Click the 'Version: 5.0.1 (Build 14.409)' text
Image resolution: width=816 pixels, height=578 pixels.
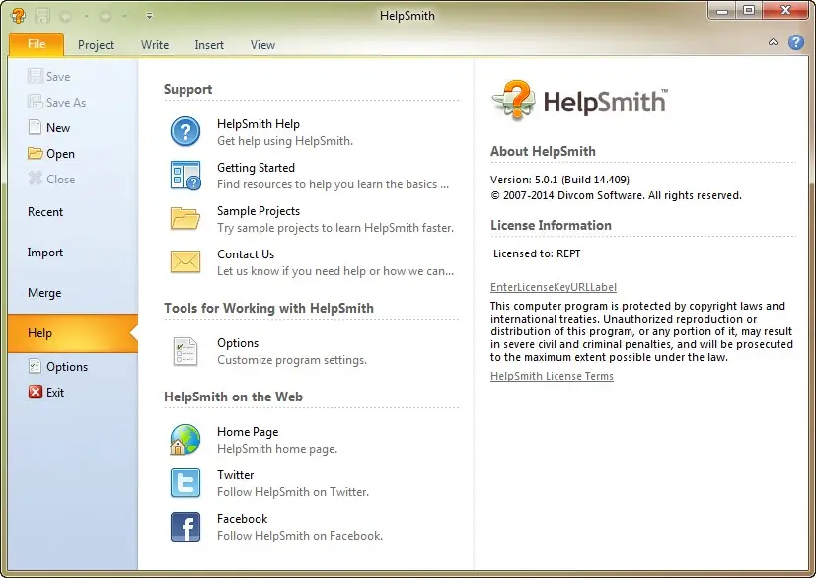[559, 180]
